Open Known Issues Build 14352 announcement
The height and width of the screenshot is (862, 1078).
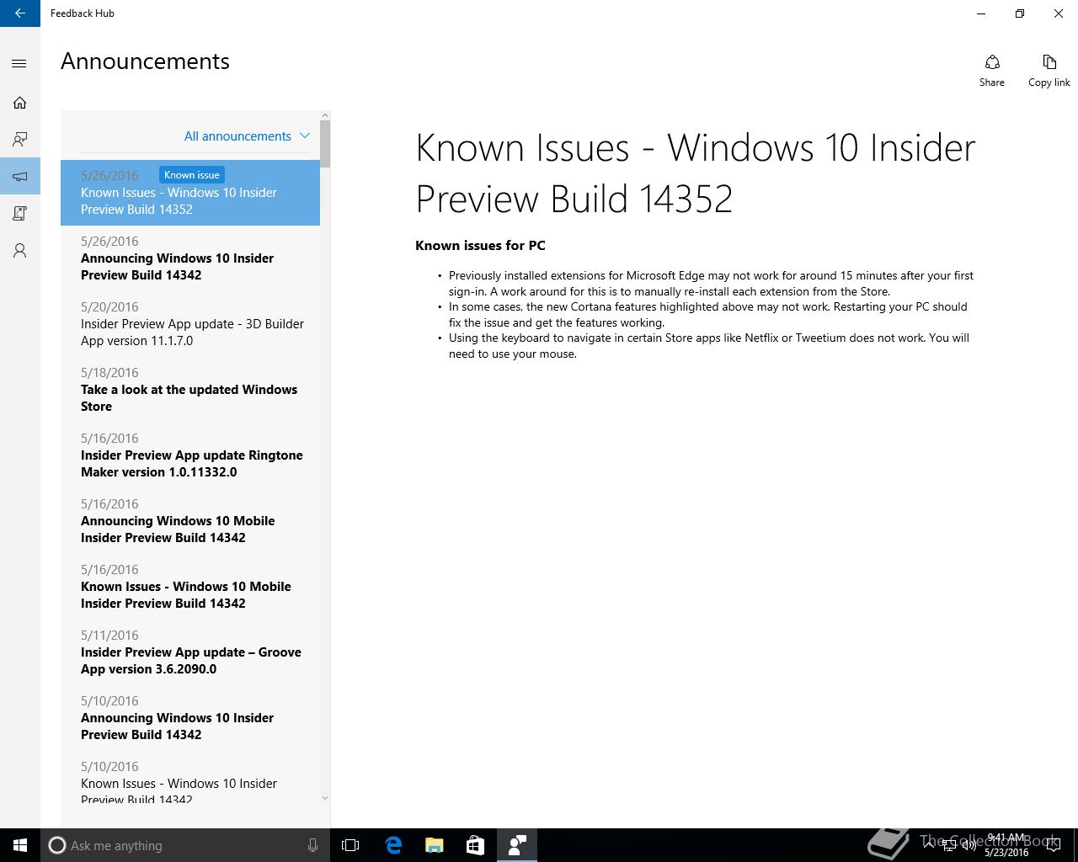tap(190, 193)
